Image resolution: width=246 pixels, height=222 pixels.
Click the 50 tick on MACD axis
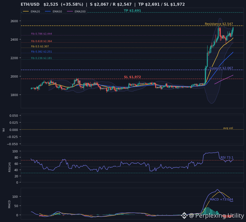tap(16, 206)
